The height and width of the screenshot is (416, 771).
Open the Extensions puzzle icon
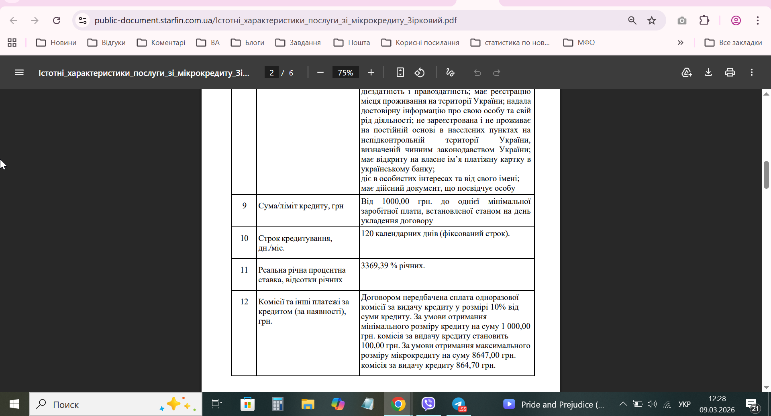click(704, 20)
